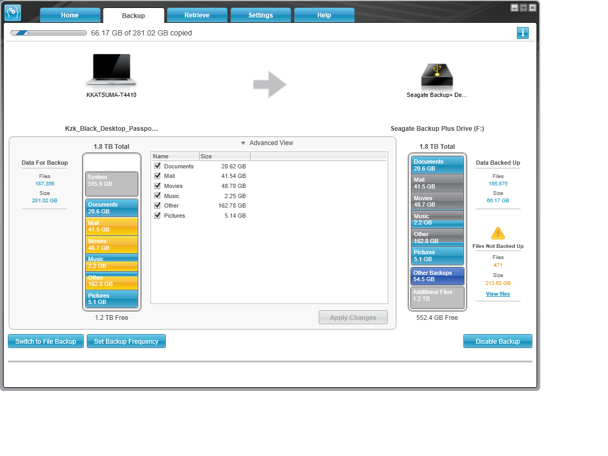Select source Music 2.2 GB block
The width and height of the screenshot is (608, 456).
[112, 263]
